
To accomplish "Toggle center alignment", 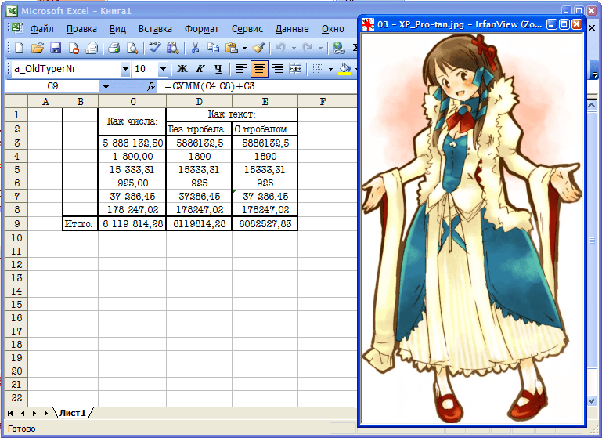I will click(x=259, y=69).
